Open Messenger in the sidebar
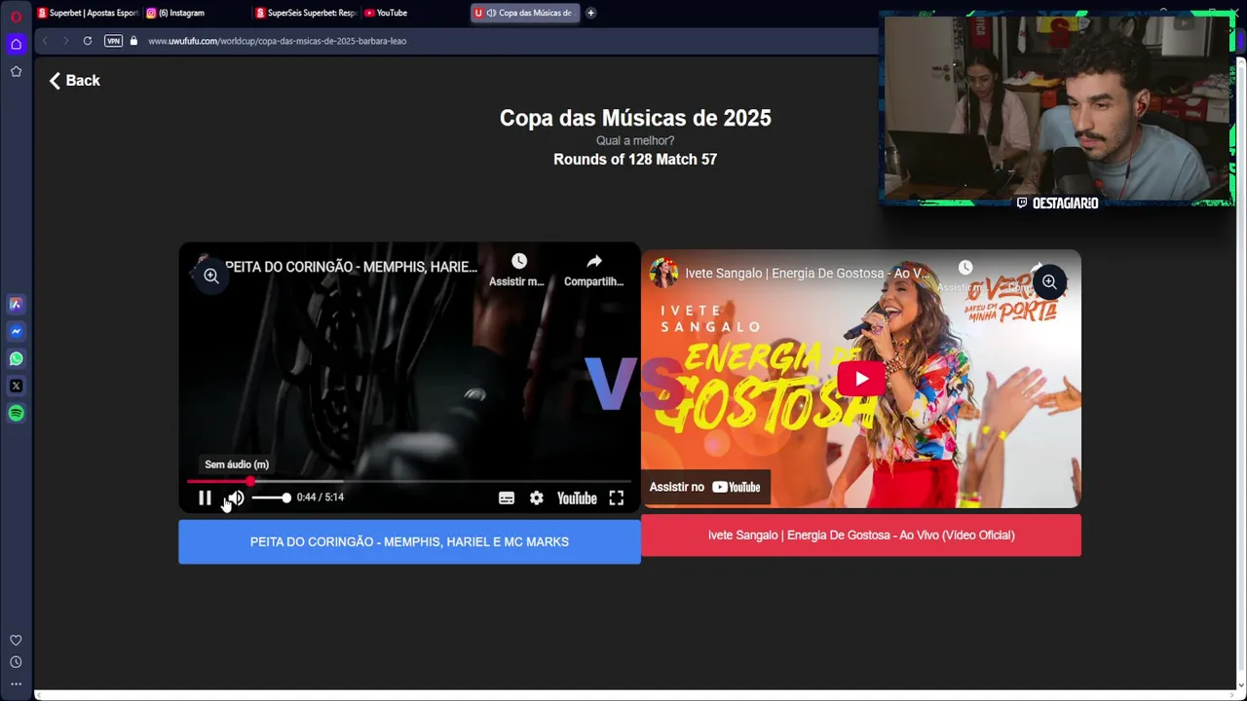The image size is (1247, 701). click(x=16, y=331)
